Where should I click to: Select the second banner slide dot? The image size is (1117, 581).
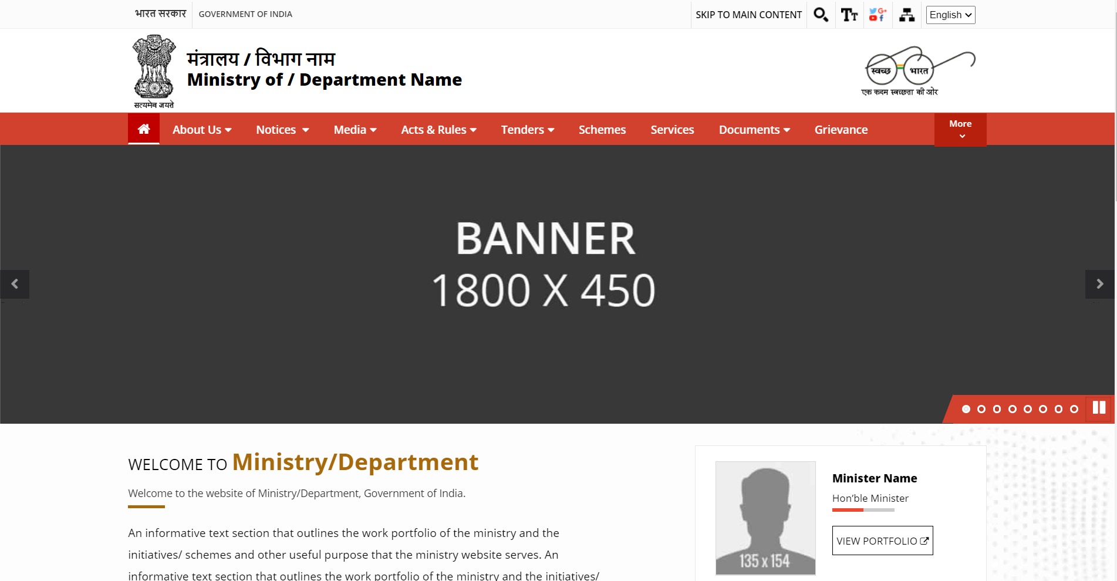981,409
